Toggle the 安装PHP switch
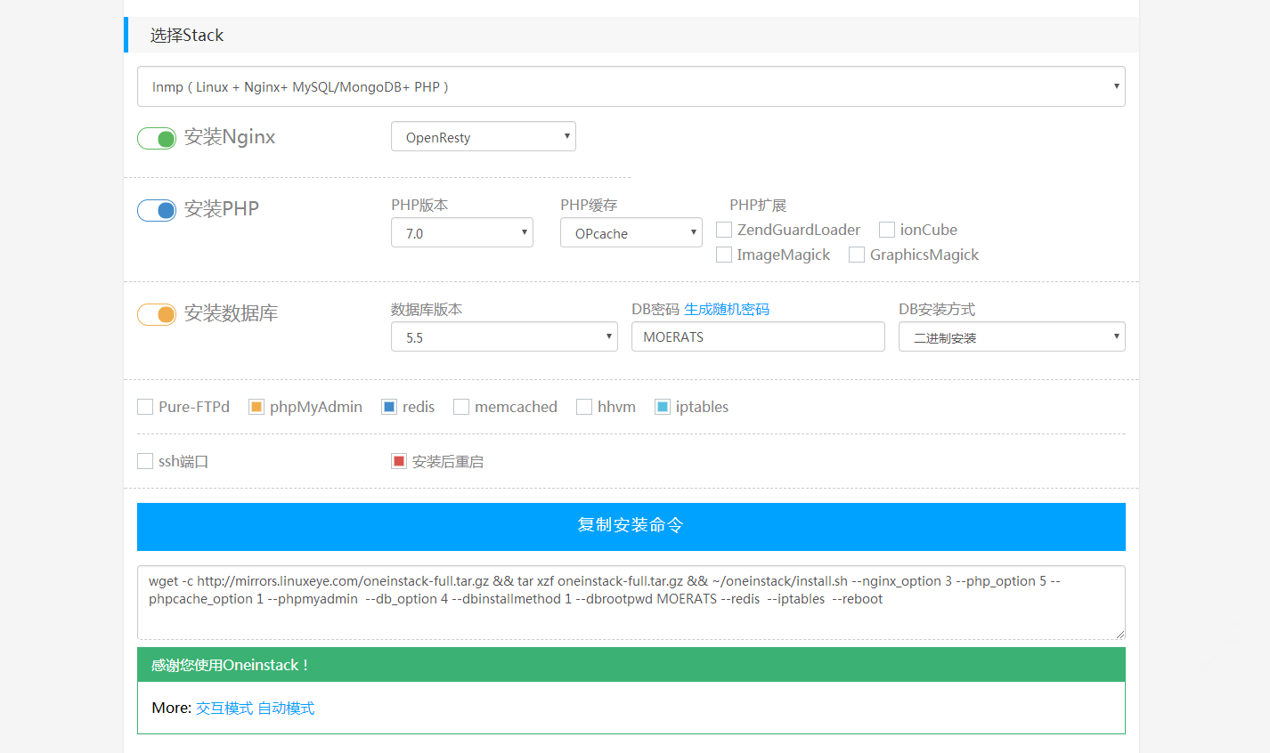The width and height of the screenshot is (1270, 753). click(157, 210)
